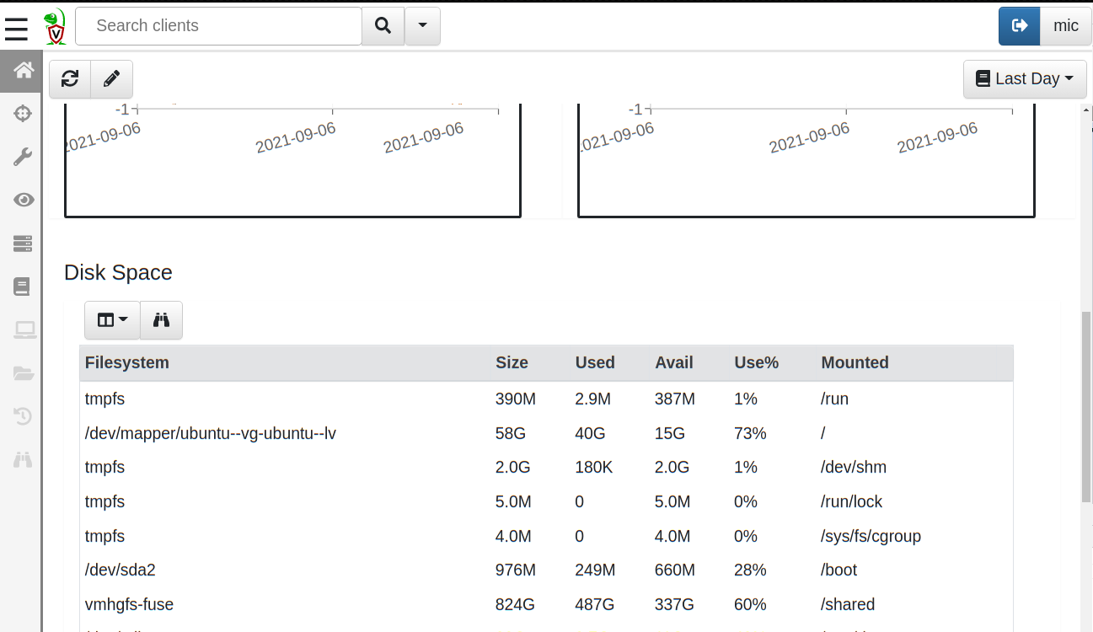Click the vertical page scrollbar thumb
The height and width of the screenshot is (632, 1093).
click(x=1085, y=406)
